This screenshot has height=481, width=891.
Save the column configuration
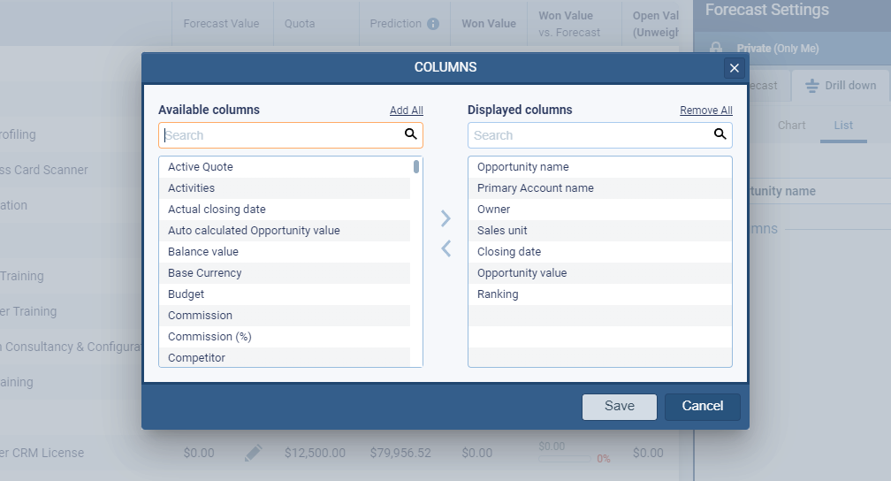[619, 406]
